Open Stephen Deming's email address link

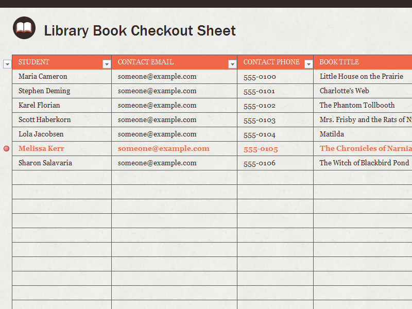click(x=157, y=91)
